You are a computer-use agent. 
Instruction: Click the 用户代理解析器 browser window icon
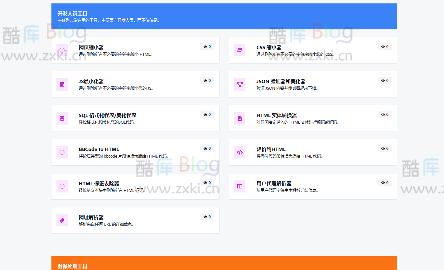(240, 186)
